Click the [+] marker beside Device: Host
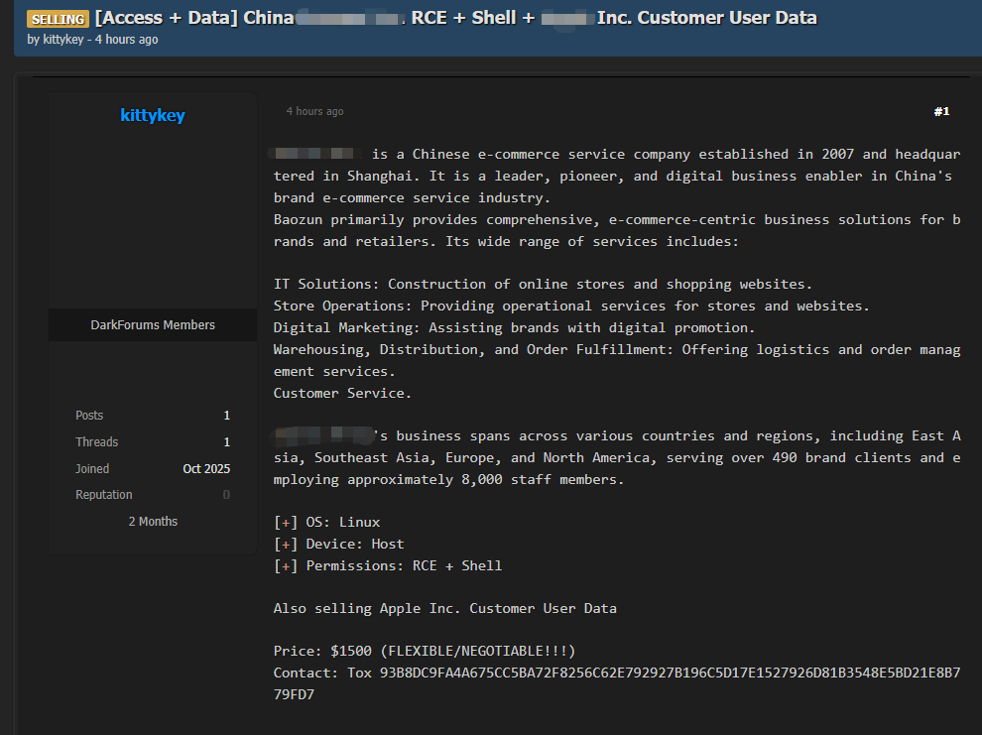Screen dimensions: 982x735 click(286, 544)
